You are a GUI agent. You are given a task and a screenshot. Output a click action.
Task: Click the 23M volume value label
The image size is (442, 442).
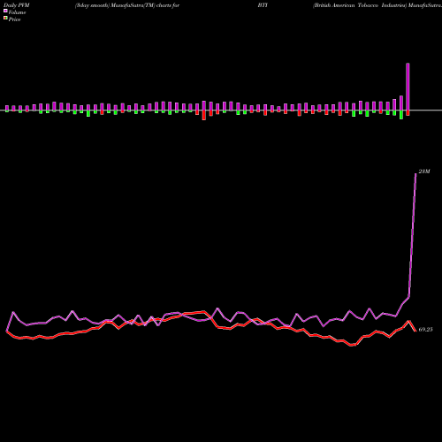[x=424, y=171]
